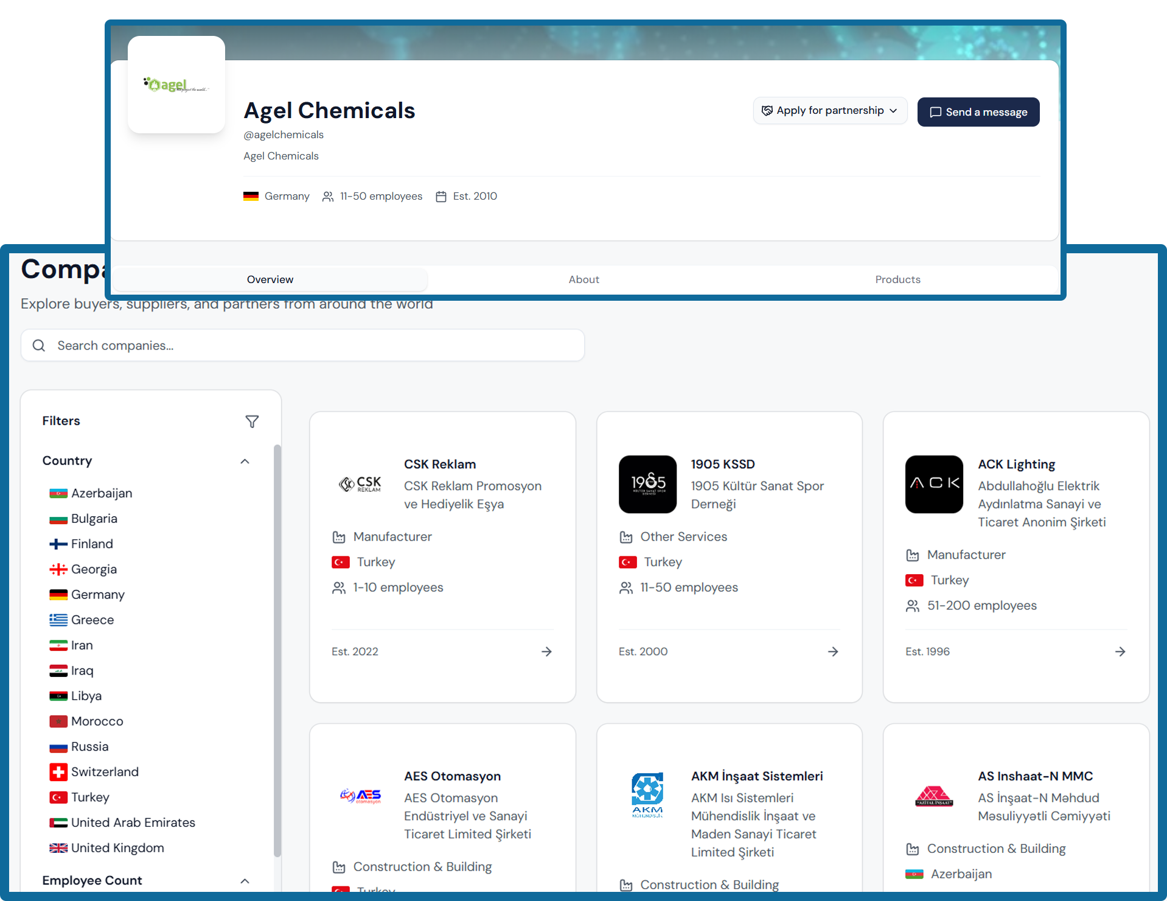Filter by Germany country
The image size is (1167, 901).
(87, 595)
